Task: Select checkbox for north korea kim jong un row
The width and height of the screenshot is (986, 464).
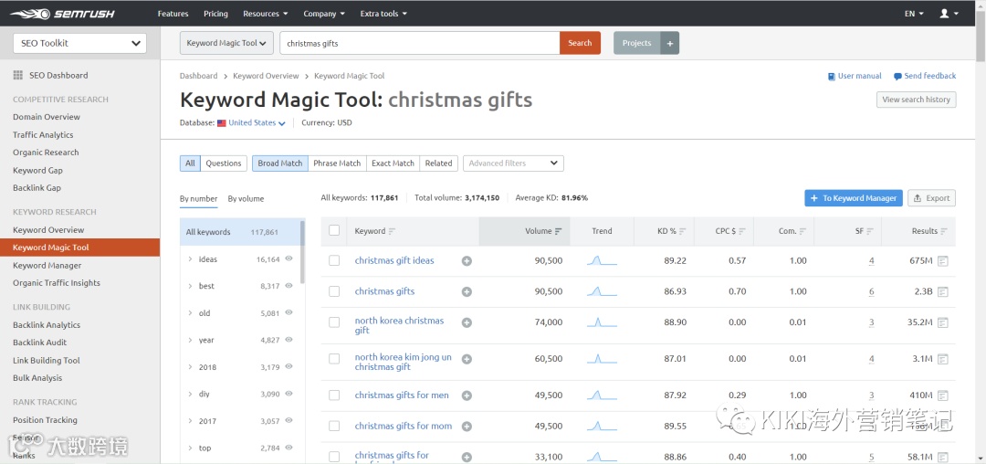Action: click(334, 358)
